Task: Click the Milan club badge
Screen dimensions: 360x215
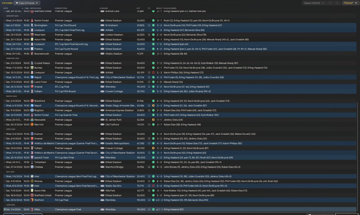Action: click(32, 209)
